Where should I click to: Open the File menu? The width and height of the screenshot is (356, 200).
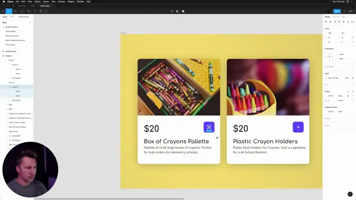click(x=17, y=1)
